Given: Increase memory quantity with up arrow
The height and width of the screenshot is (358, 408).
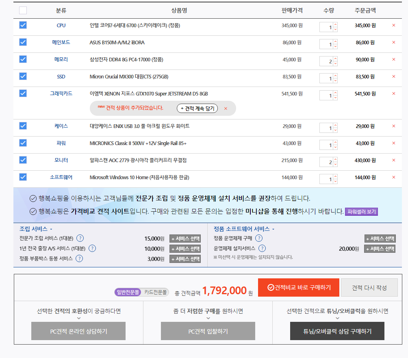Looking at the screenshot, I should tap(335, 59).
